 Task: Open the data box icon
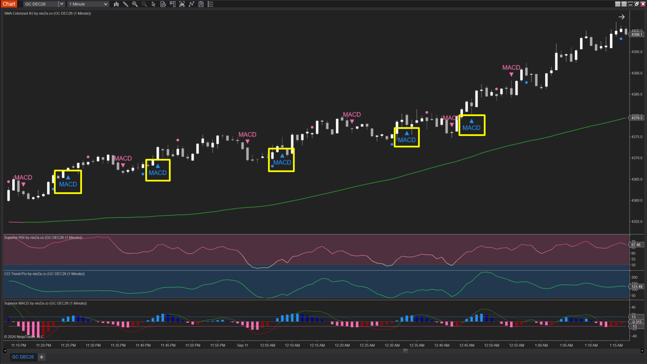(x=163, y=4)
